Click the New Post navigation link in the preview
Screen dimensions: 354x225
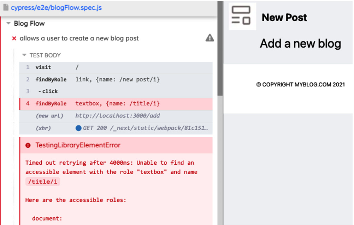point(284,17)
